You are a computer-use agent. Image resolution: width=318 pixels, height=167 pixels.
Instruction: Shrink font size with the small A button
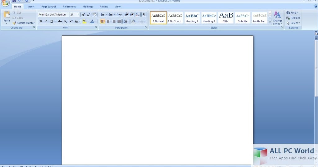[x=88, y=15]
